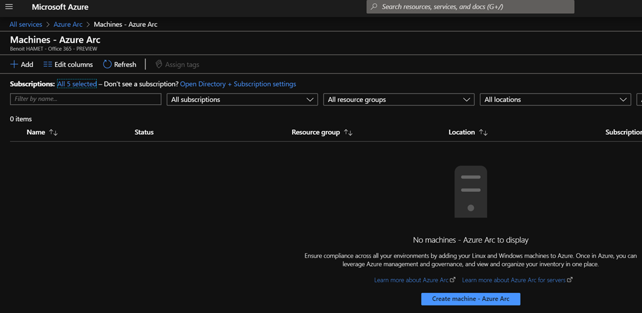
Task: Open the hamburger portal menu
Action: (x=9, y=7)
